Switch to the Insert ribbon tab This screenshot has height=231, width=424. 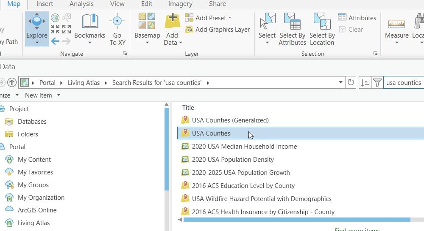45,4
